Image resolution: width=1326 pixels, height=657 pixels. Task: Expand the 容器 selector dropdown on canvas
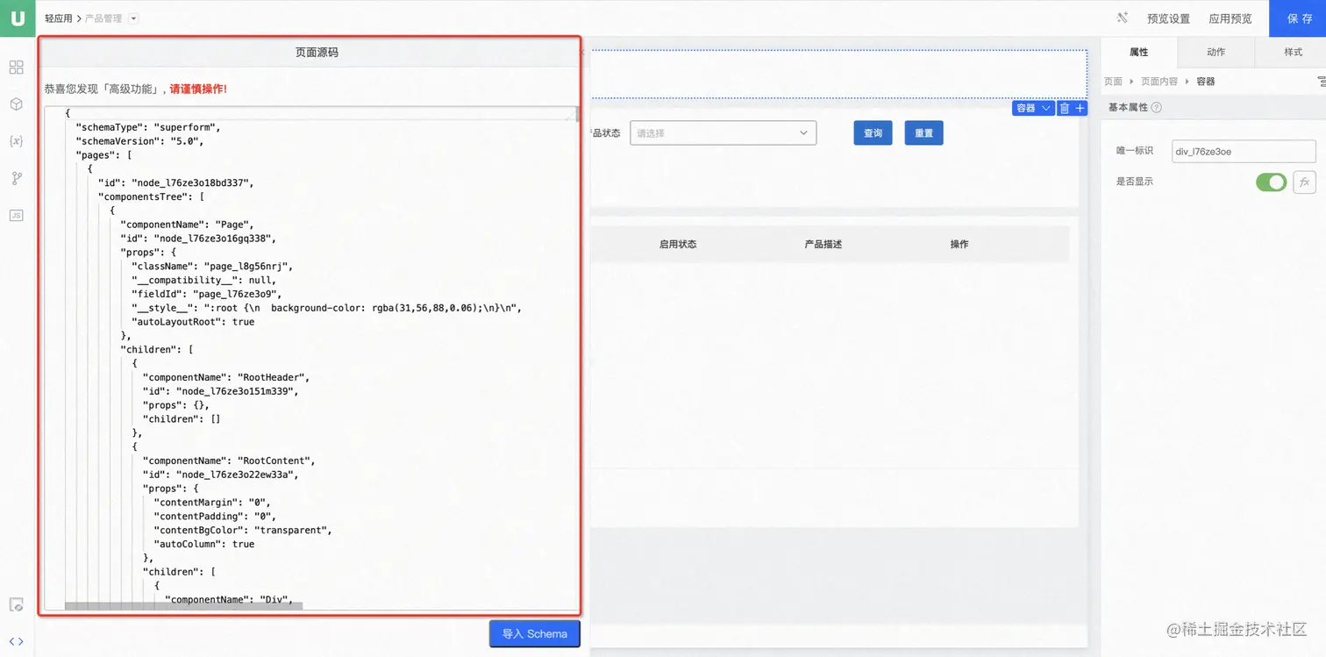pyautogui.click(x=1033, y=108)
